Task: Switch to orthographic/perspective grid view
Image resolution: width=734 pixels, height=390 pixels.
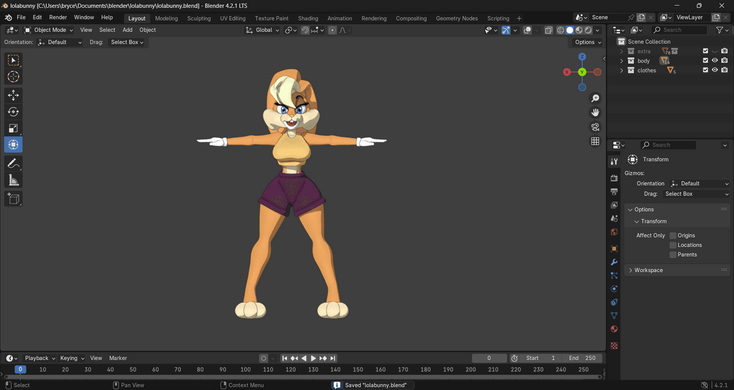Action: tap(595, 141)
